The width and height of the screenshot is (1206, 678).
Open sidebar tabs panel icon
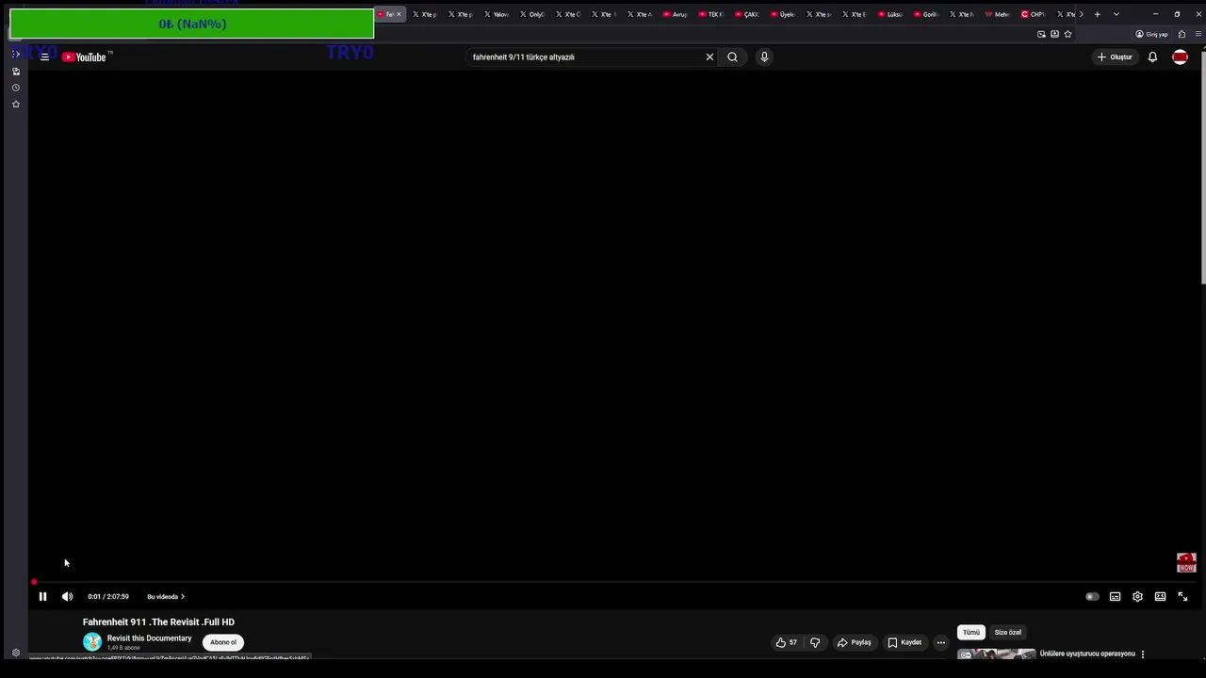(15, 72)
